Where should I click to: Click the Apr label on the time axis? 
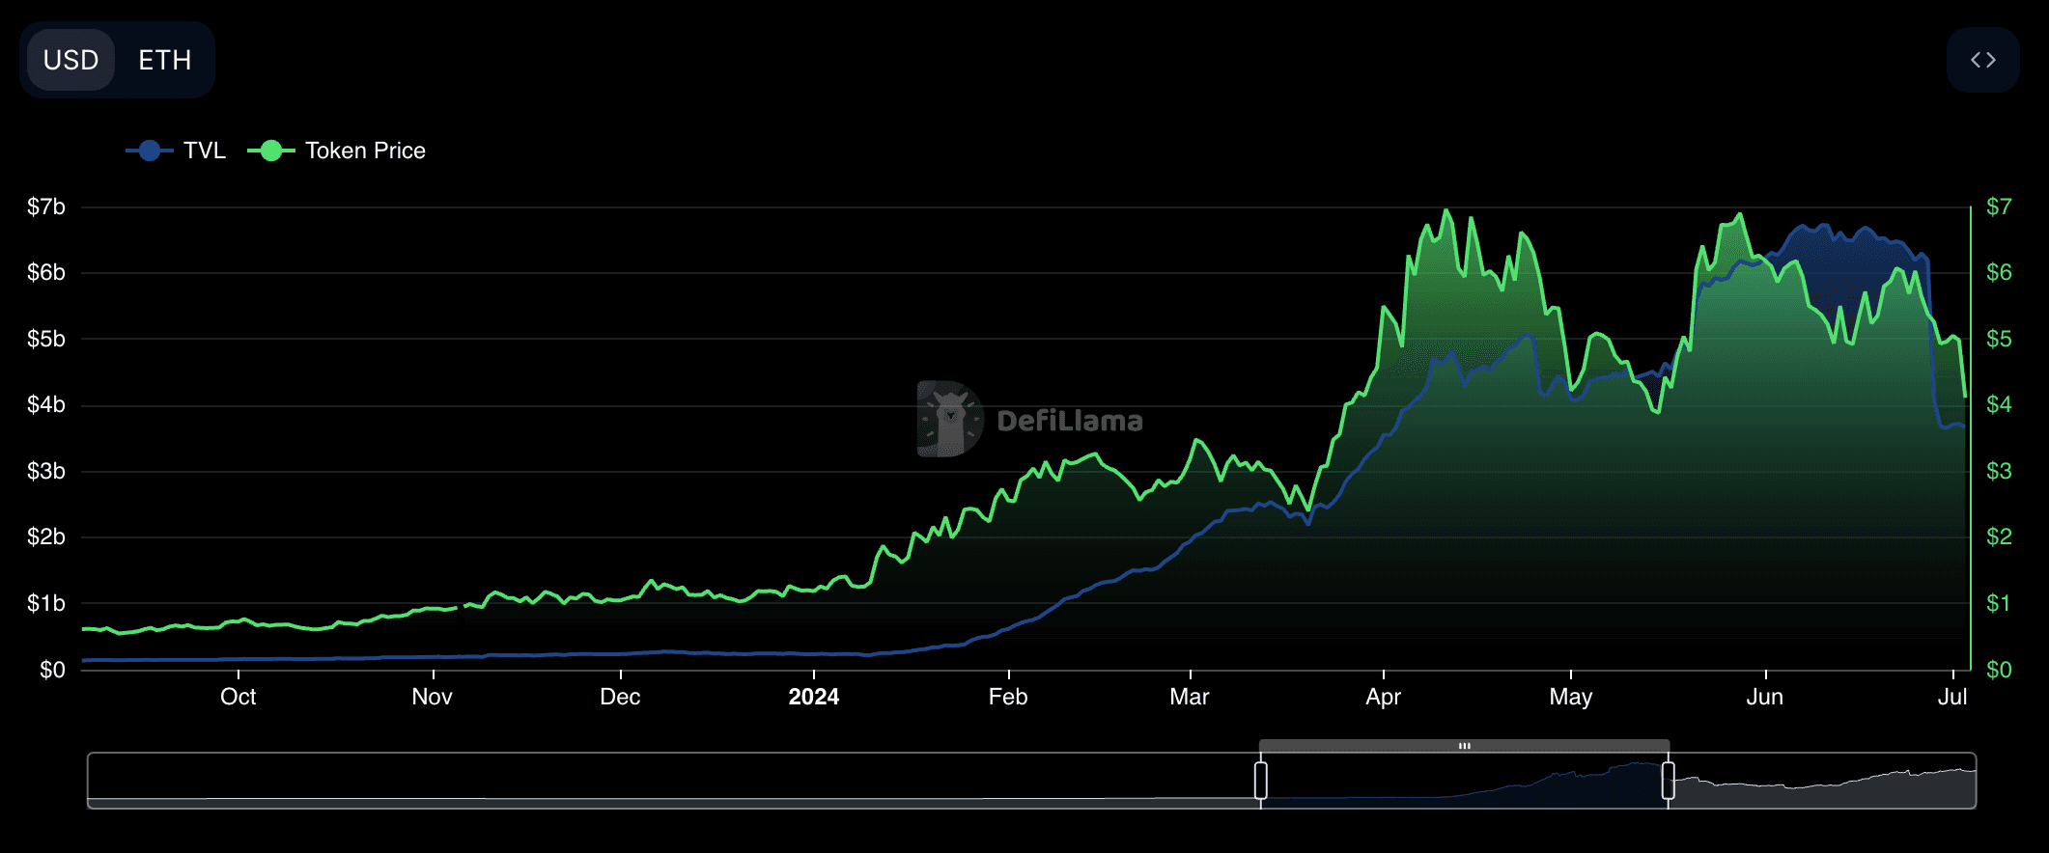tap(1383, 697)
